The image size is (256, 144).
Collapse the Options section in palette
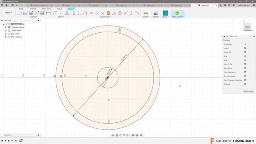pyautogui.click(x=224, y=40)
